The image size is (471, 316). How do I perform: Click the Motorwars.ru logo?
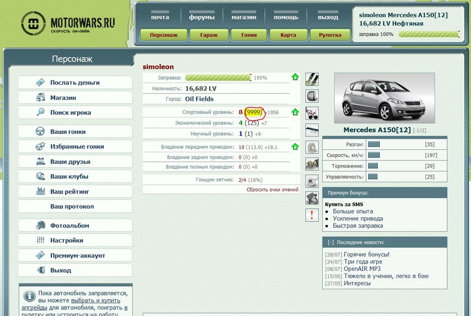(68, 23)
